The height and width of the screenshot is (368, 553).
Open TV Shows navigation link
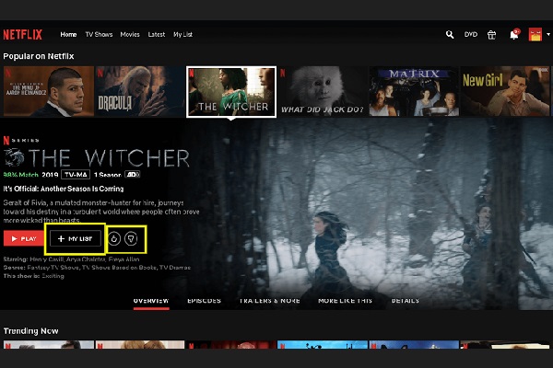99,35
